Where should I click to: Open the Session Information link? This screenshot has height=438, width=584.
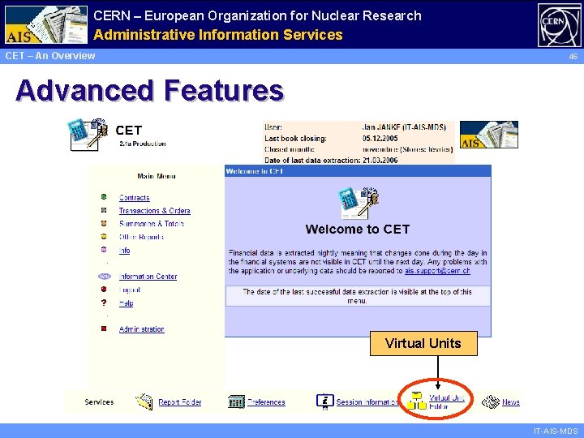(367, 402)
